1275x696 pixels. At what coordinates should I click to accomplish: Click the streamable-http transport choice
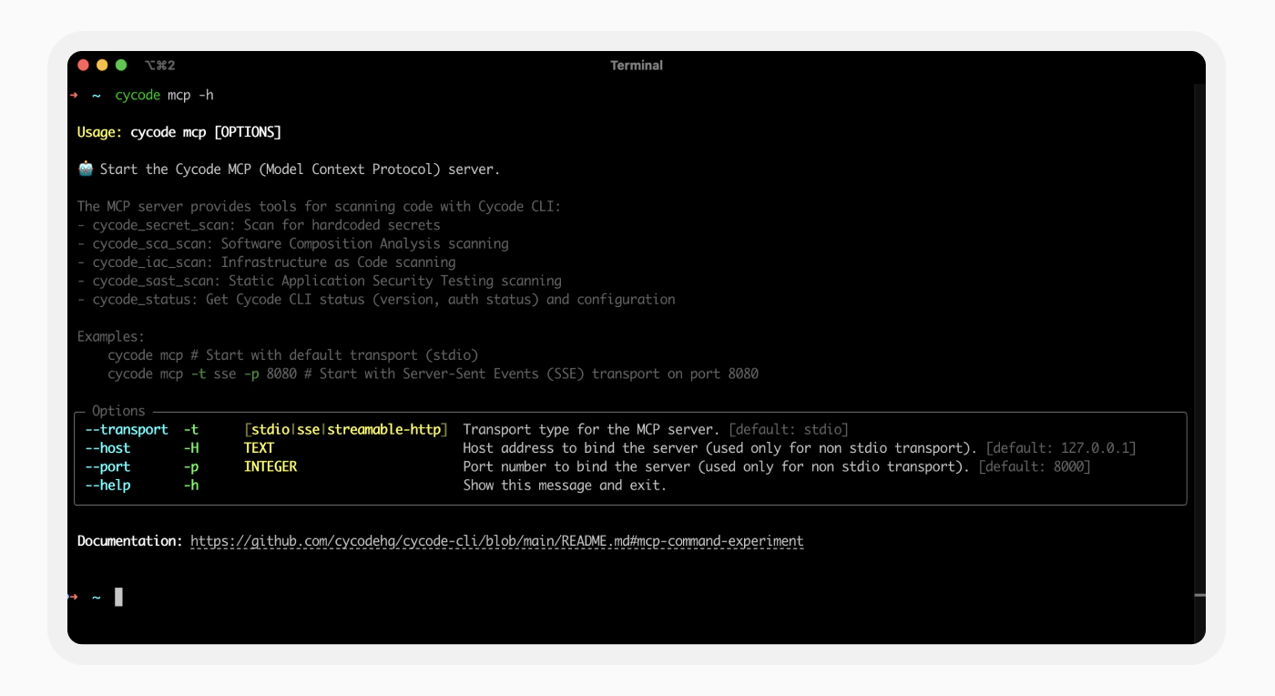coord(383,429)
